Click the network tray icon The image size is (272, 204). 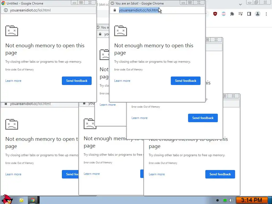click(225, 200)
